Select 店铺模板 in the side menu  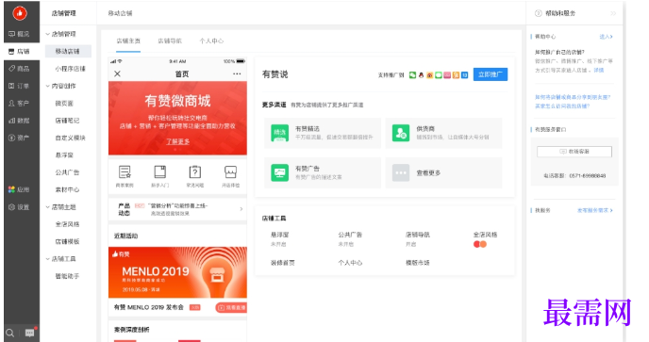point(67,241)
